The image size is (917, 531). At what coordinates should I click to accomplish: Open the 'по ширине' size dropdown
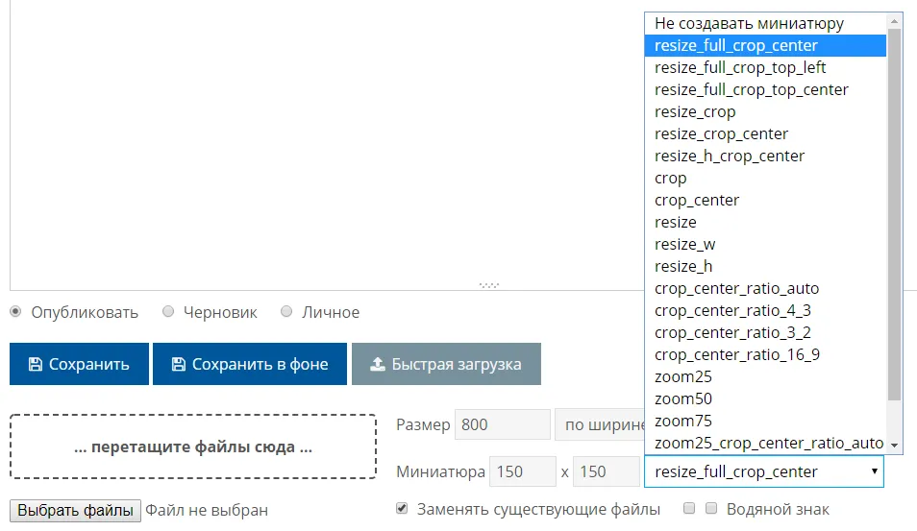coord(600,424)
